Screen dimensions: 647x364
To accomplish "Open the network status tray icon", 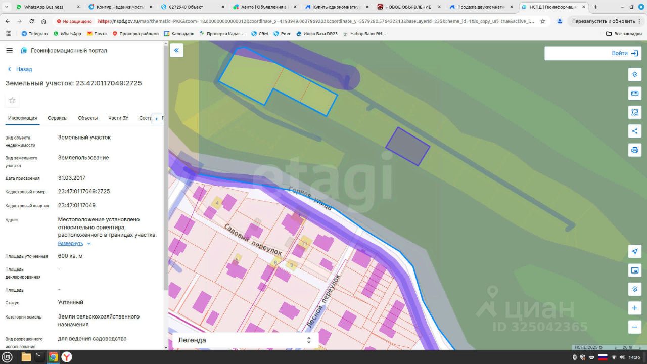I will (x=614, y=357).
